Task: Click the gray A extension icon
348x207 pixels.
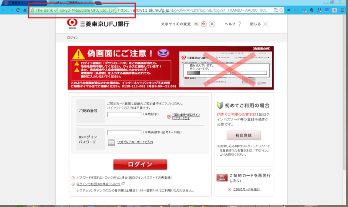Action: tap(335, 10)
